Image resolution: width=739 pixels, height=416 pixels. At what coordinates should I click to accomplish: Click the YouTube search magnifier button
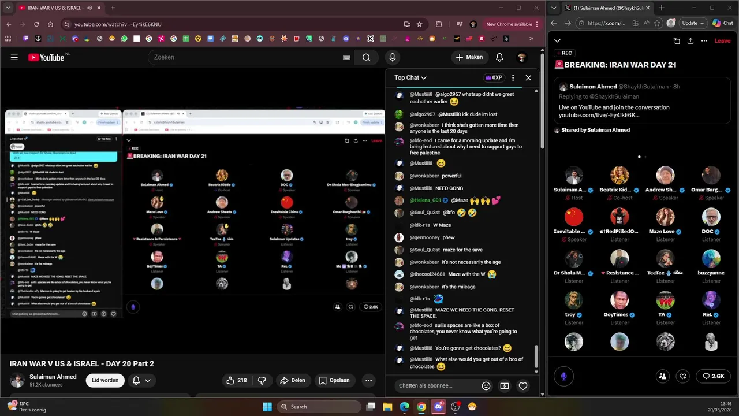point(366,57)
